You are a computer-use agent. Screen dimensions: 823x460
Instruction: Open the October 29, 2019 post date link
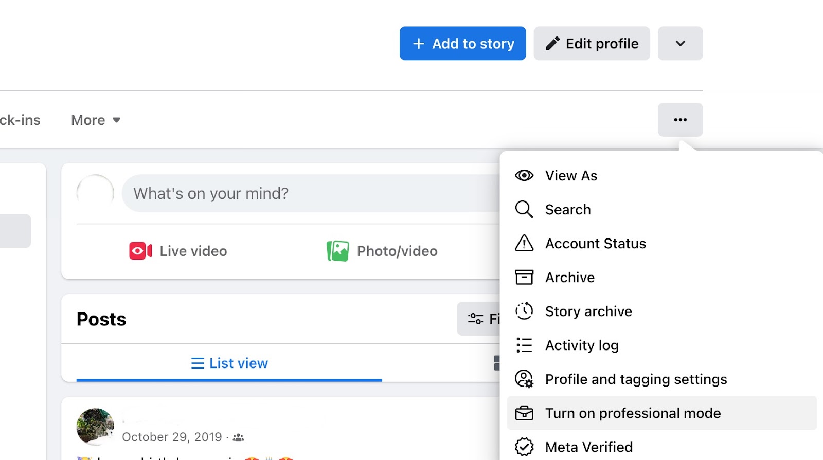click(172, 437)
